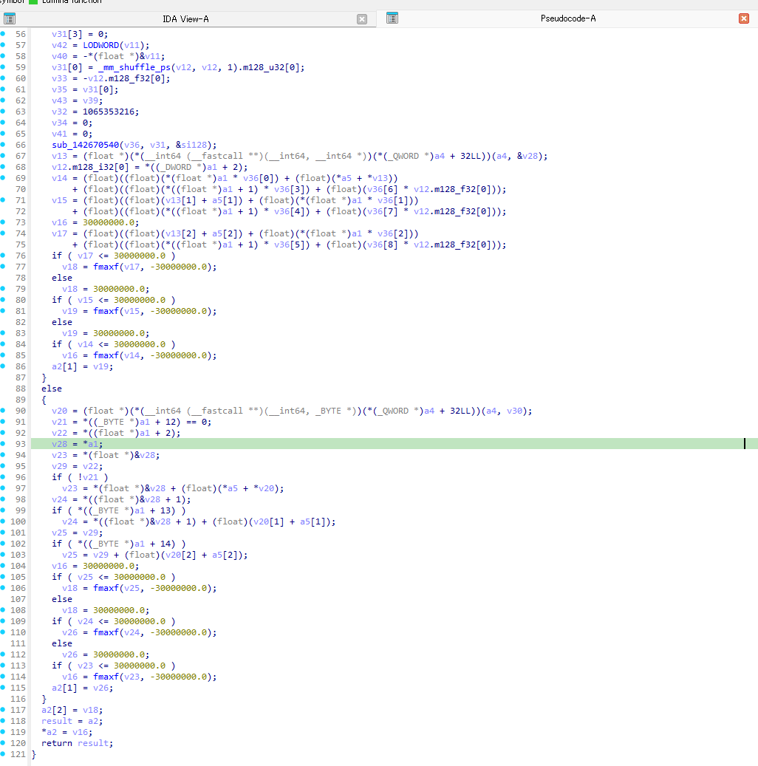The width and height of the screenshot is (758, 766).
Task: Toggle breakpoint dot on line 76
Action: [3, 256]
